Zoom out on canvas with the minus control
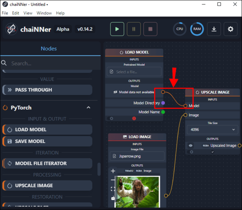 pyautogui.click(x=113, y=180)
